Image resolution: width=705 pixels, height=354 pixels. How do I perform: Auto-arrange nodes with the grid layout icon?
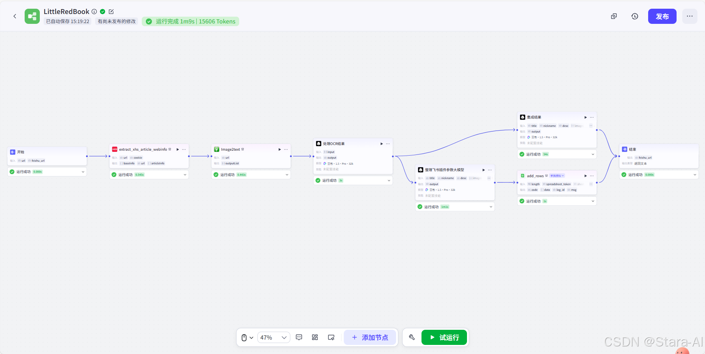[x=315, y=337]
